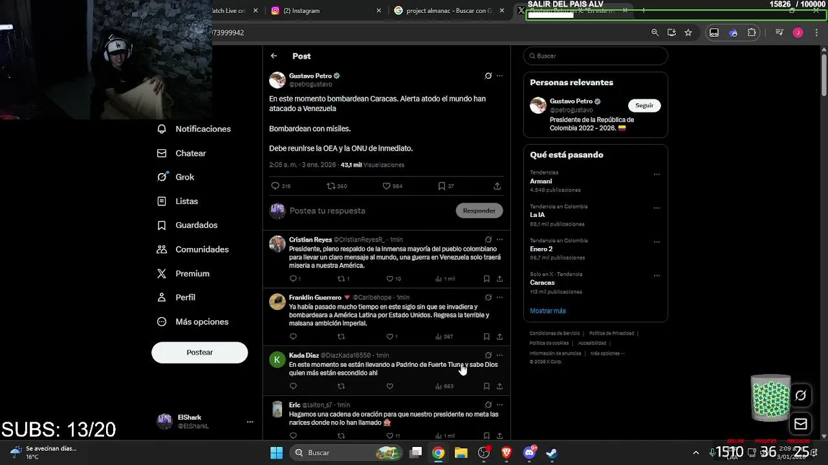Open options for La IA trend
This screenshot has height=465, width=828.
(x=657, y=208)
